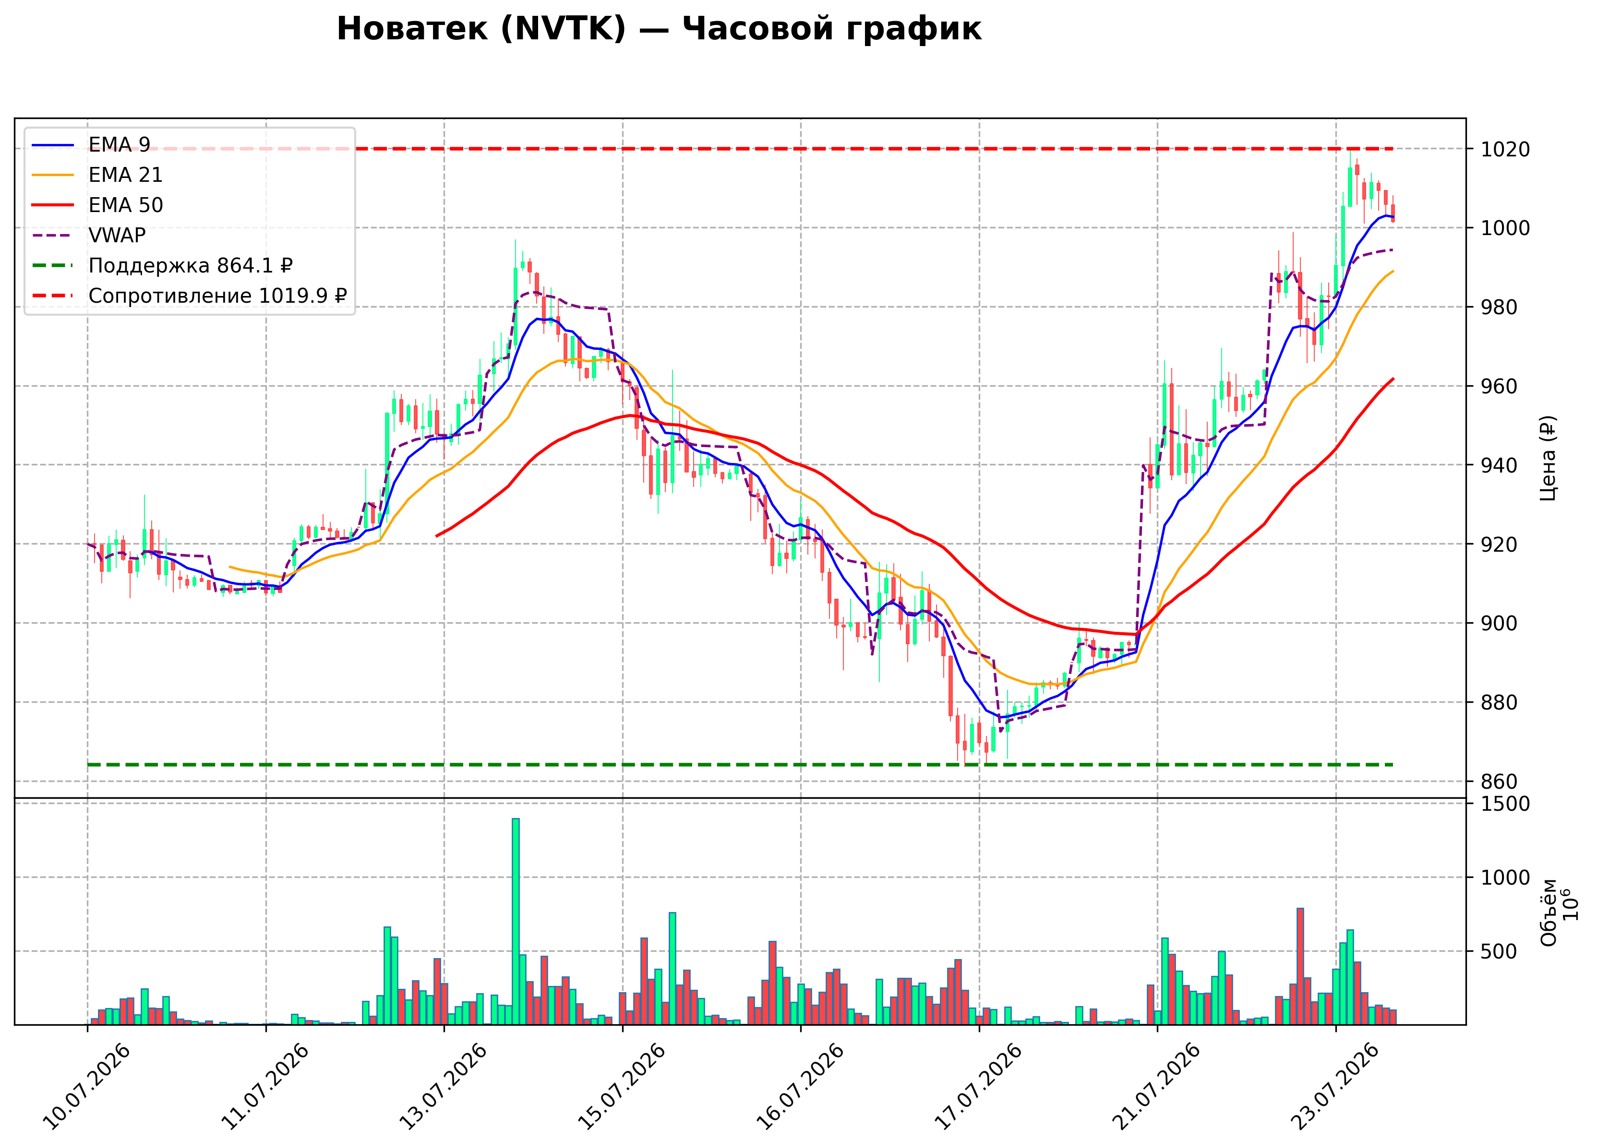Select the "10.07.2026" date label

pos(86,1088)
